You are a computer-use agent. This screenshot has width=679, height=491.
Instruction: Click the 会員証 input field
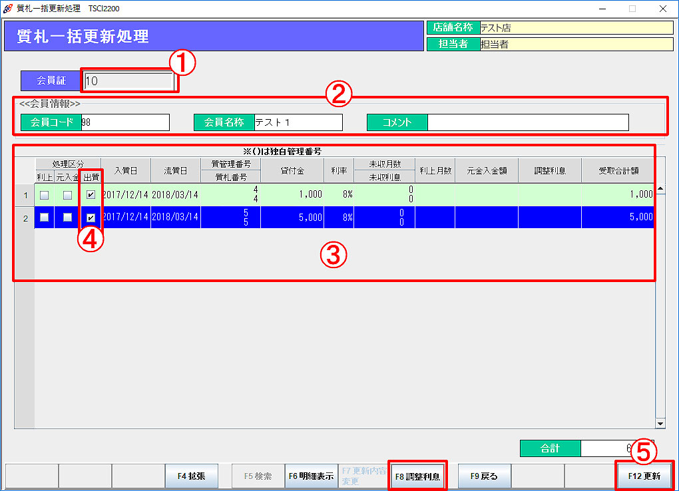130,81
